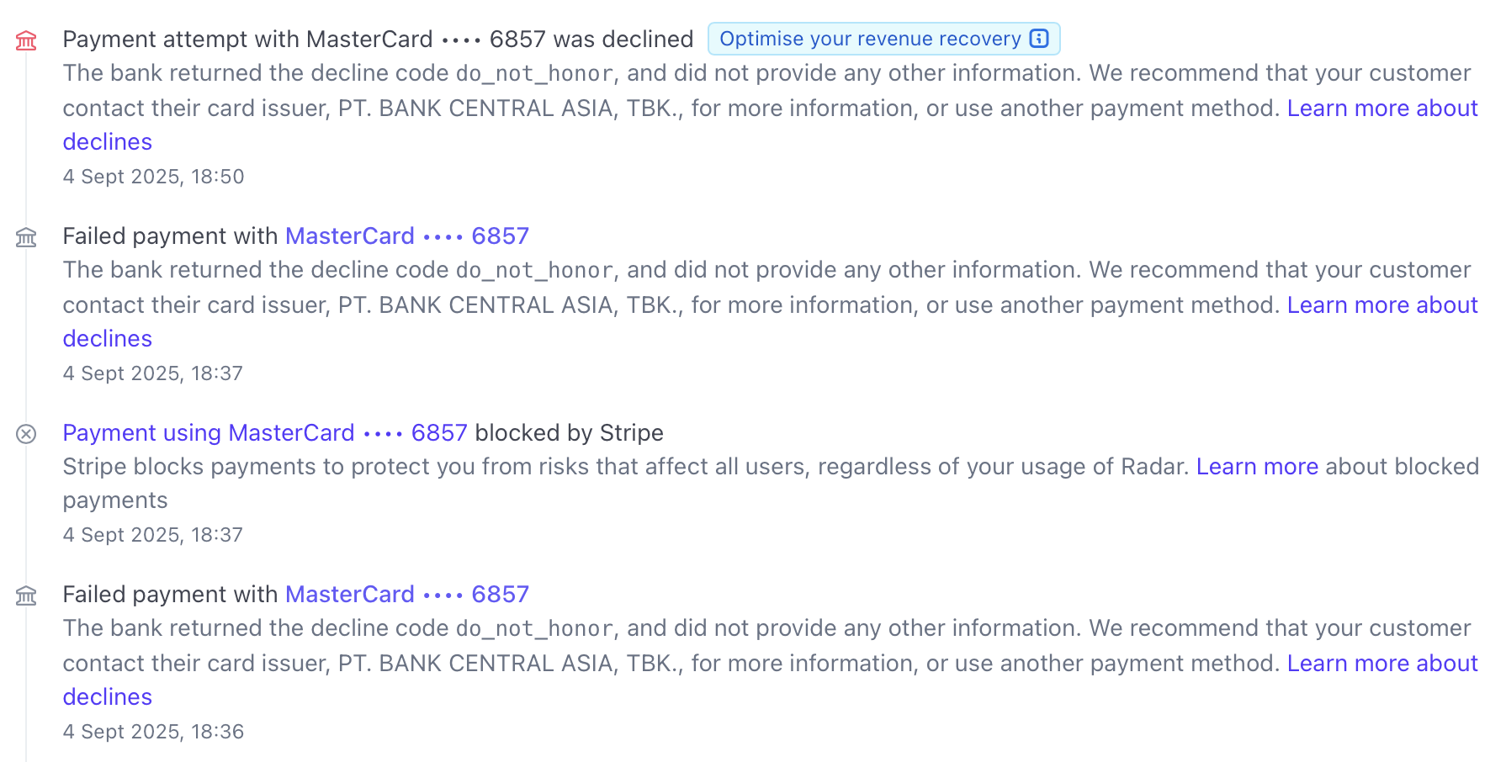Click the 18:37 timestamp under the failed payment entry
This screenshot has width=1506, height=762.
(x=153, y=373)
